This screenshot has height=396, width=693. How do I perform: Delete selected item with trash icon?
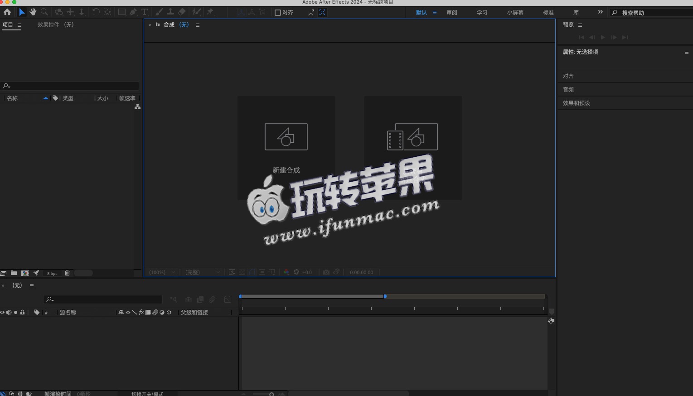(67, 273)
